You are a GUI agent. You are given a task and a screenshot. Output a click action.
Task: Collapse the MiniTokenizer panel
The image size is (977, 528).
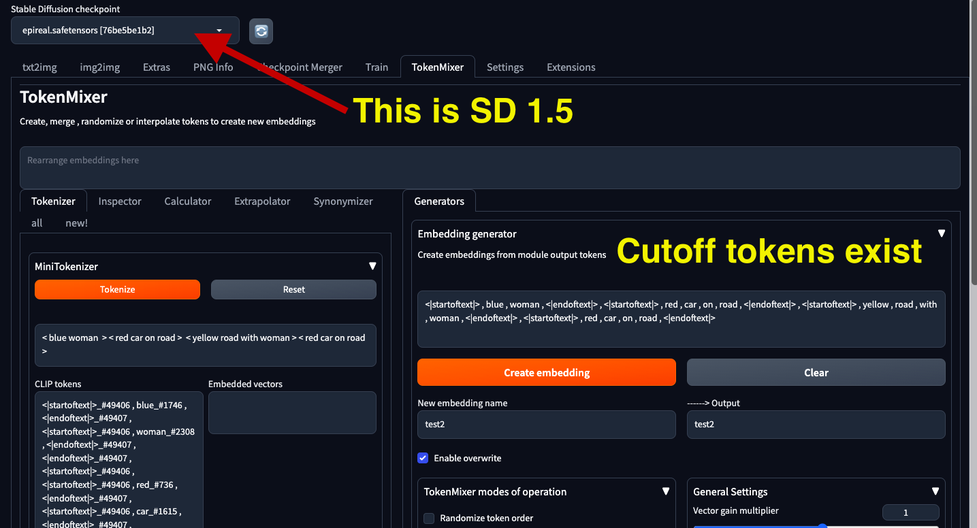[x=372, y=266]
